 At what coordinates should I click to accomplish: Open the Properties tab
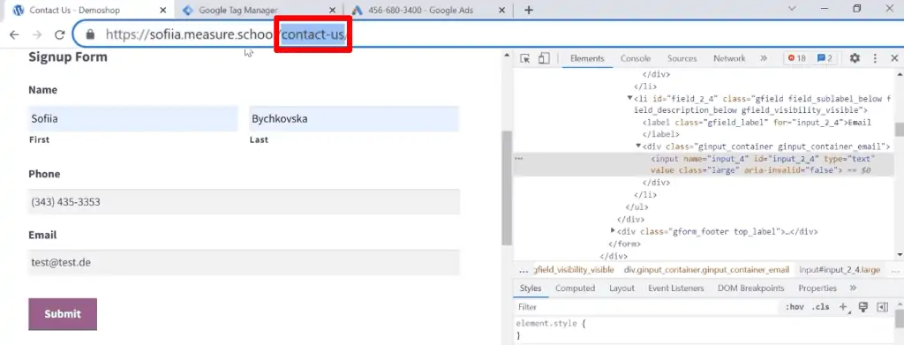click(817, 288)
